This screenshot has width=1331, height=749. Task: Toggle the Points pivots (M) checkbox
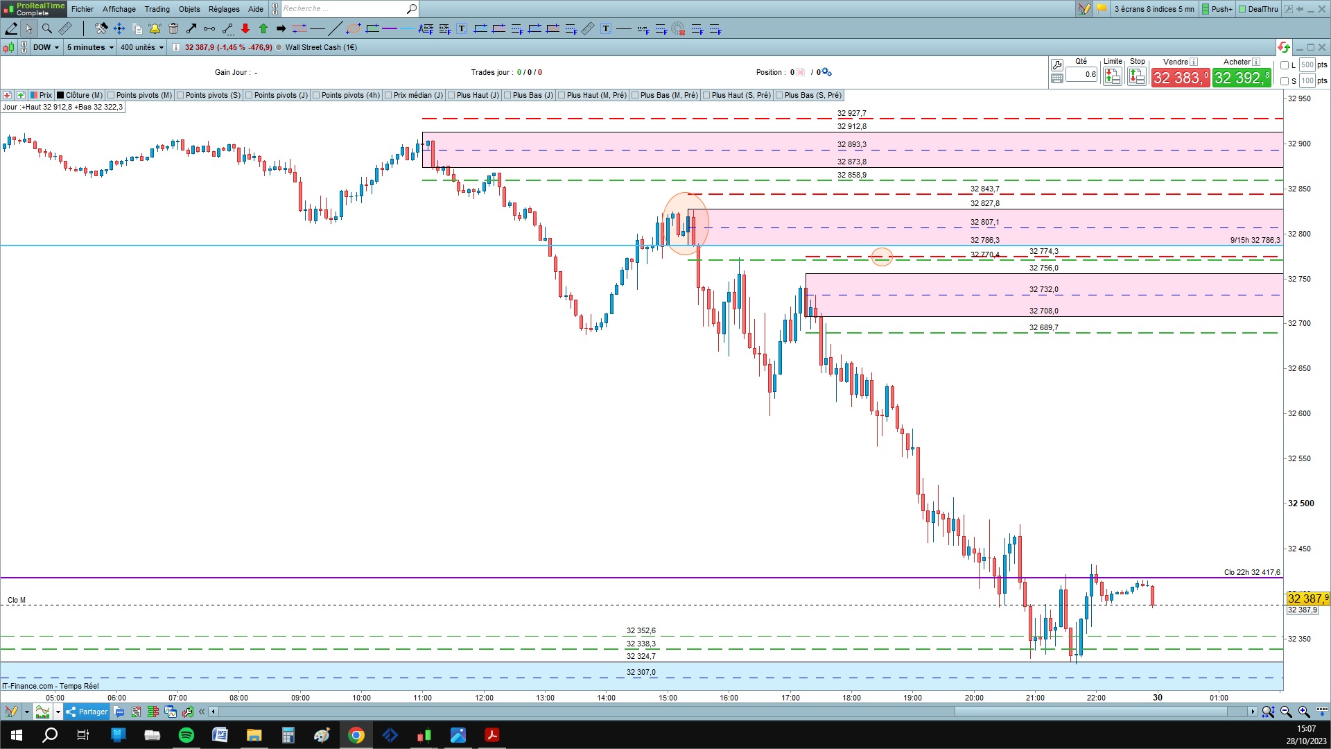tap(112, 95)
